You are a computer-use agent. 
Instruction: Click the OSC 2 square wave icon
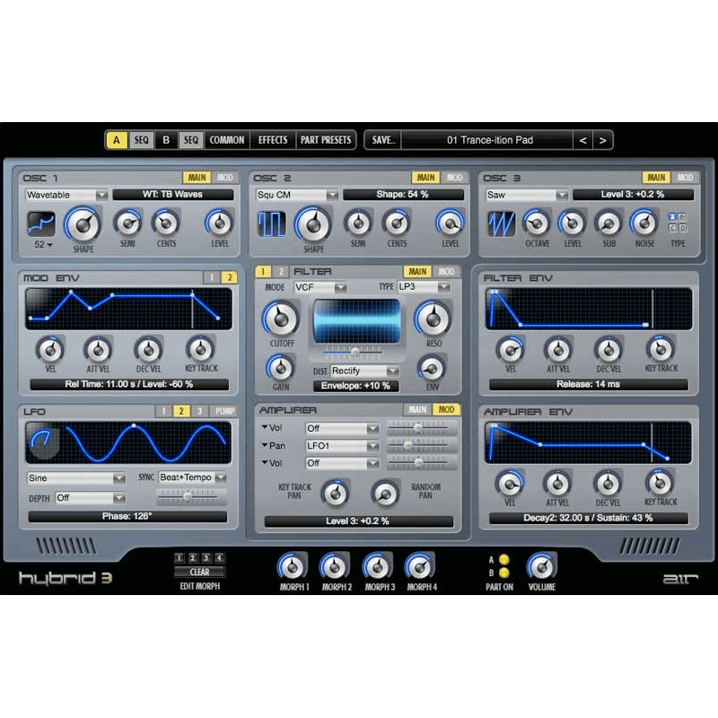pos(271,223)
